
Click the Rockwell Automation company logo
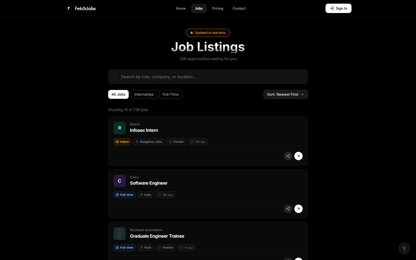point(120,234)
